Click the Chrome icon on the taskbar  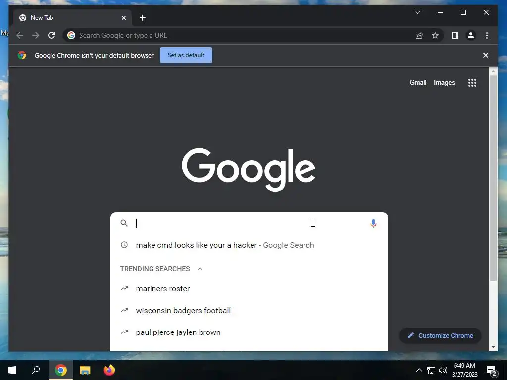(61, 370)
